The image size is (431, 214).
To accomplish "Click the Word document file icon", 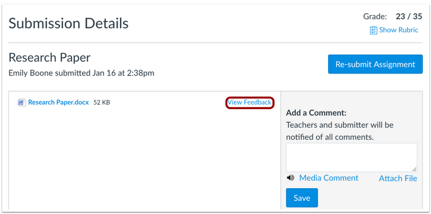I will [21, 103].
